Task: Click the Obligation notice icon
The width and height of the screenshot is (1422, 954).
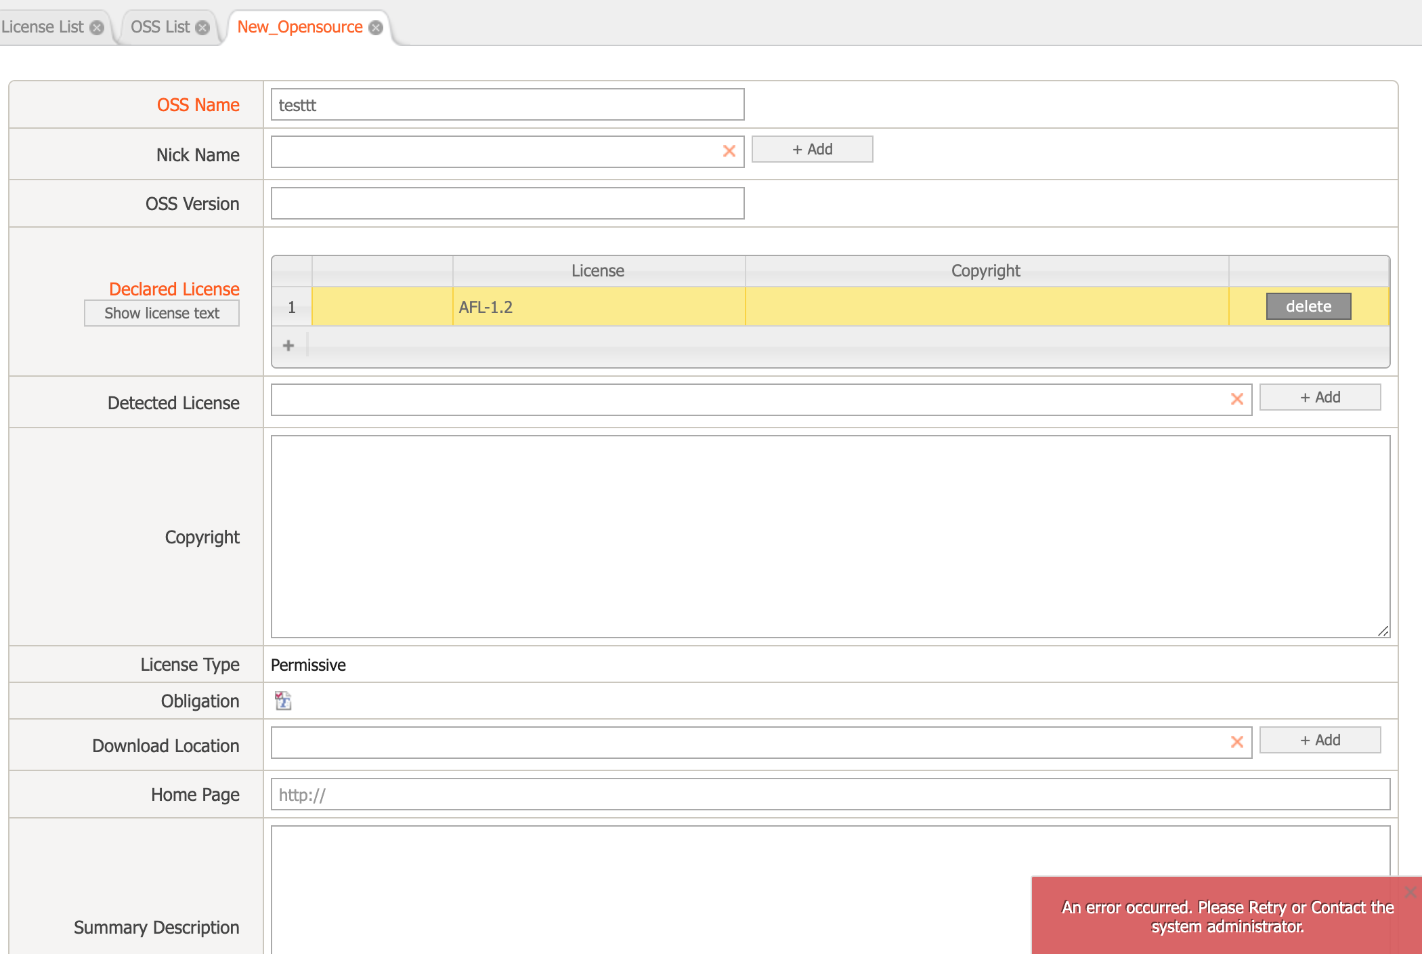Action: tap(283, 701)
